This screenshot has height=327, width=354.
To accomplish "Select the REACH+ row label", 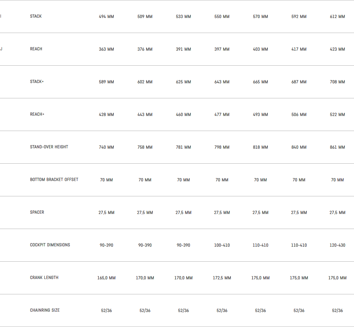I will (37, 114).
